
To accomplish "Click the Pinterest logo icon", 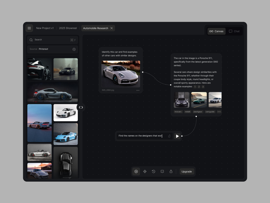I will (74, 49).
